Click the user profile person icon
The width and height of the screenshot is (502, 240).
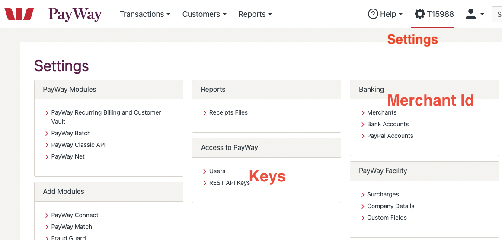pos(470,14)
